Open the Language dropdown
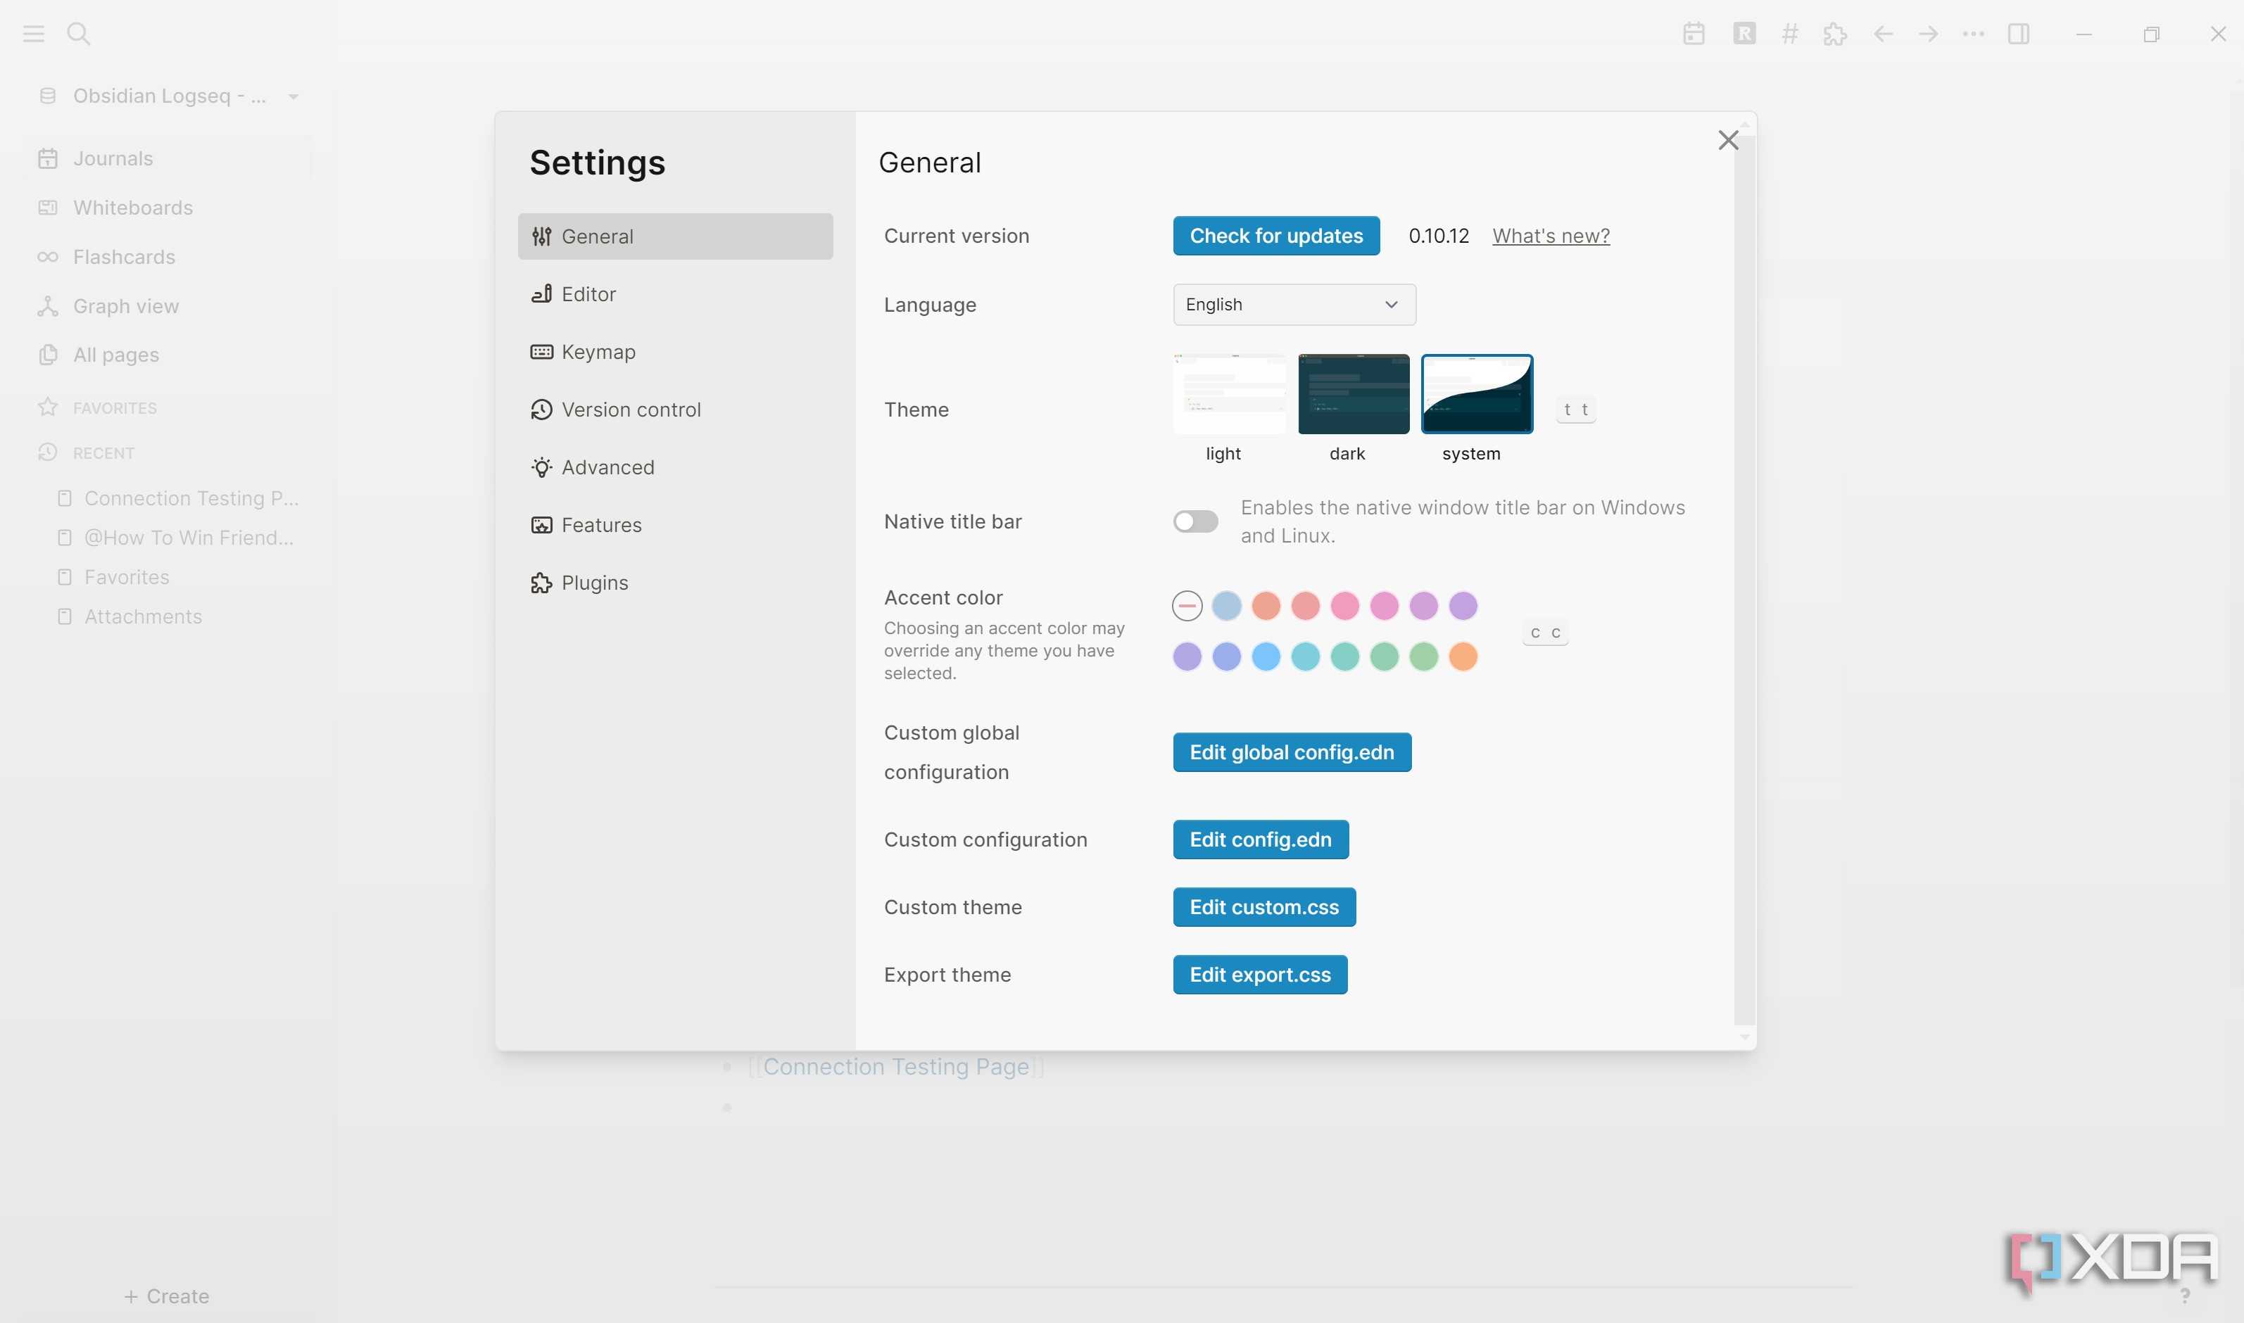This screenshot has width=2244, height=1323. (1294, 305)
